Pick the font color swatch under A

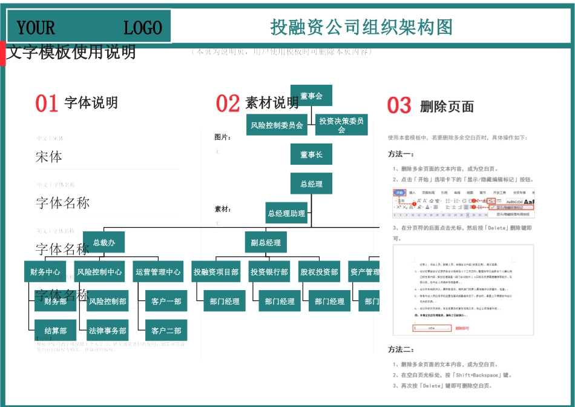[427, 207]
